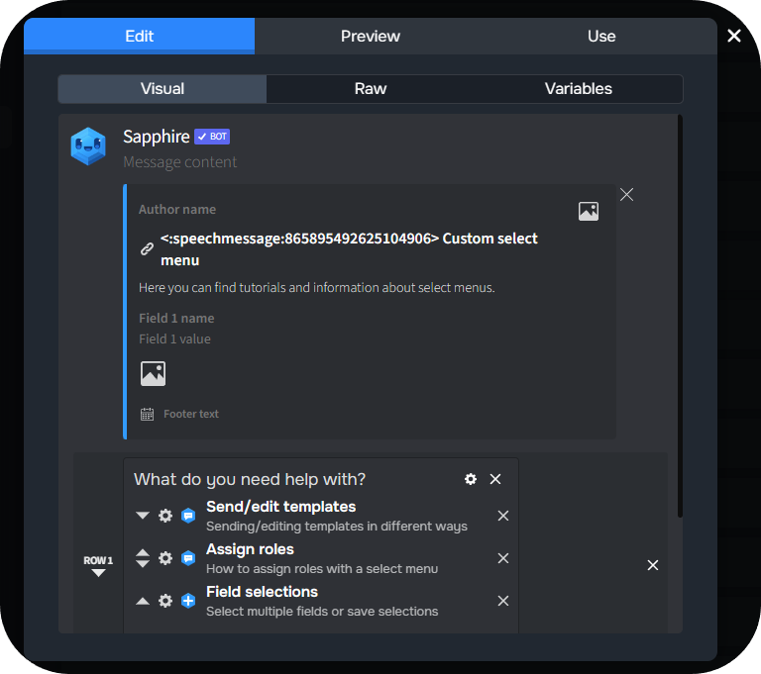Switch to Raw editing mode
The height and width of the screenshot is (674, 761).
[x=371, y=89]
